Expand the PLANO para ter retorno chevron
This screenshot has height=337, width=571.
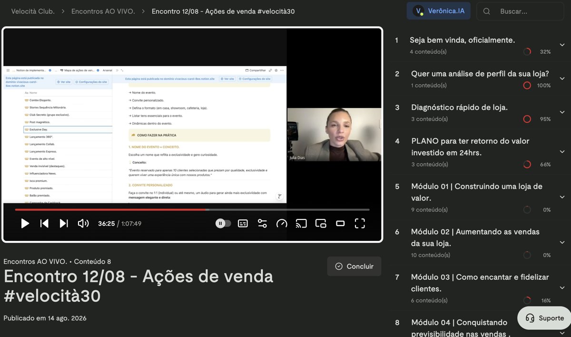pos(562,152)
